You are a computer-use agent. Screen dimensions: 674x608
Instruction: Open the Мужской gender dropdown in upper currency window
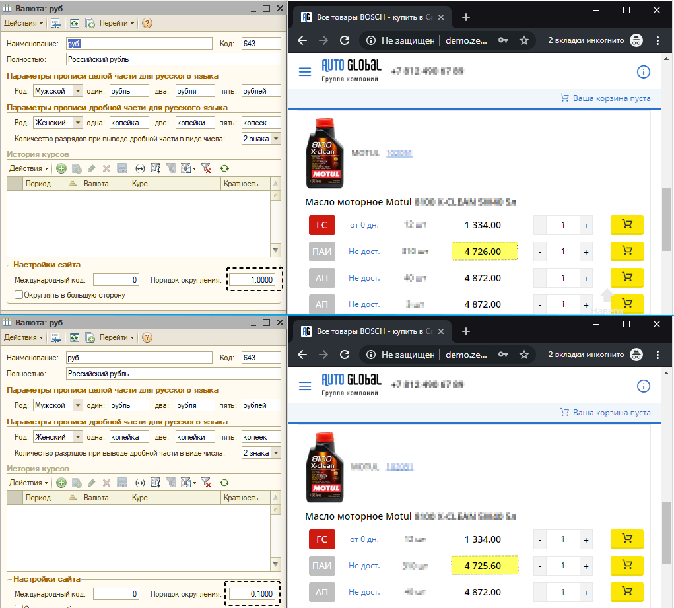(x=77, y=91)
